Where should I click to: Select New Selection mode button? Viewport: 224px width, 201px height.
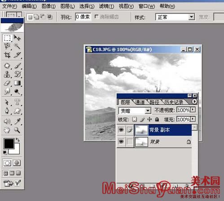(x=31, y=17)
